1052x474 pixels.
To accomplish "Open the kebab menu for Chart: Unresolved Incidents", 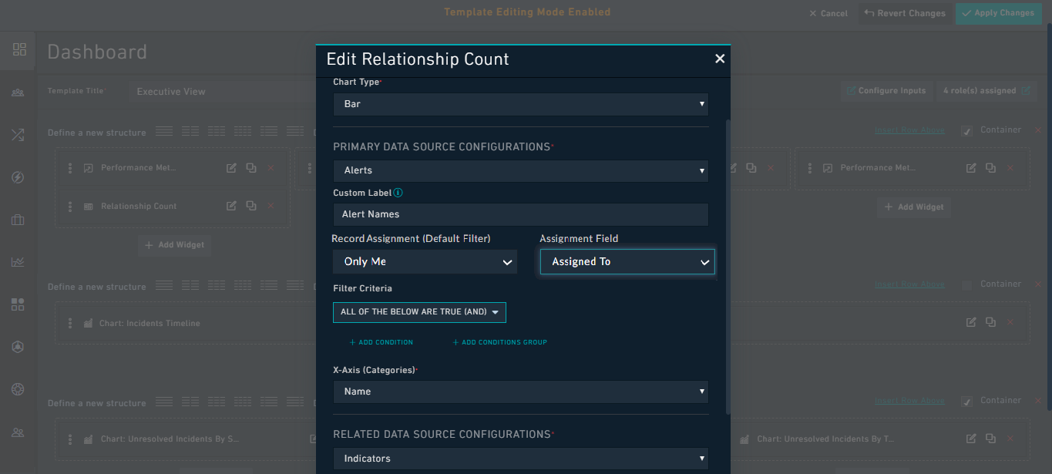I will pyautogui.click(x=69, y=439).
